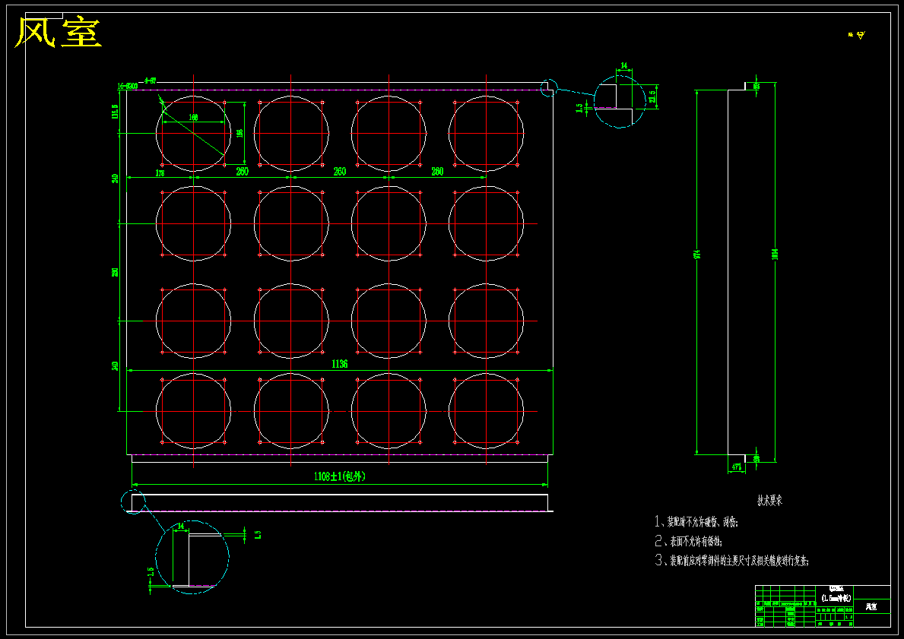Click the 1014 height dimension in side view
This screenshot has width=904, height=639.
(774, 255)
